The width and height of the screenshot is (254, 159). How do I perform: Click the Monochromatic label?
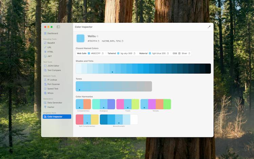pos(119,126)
